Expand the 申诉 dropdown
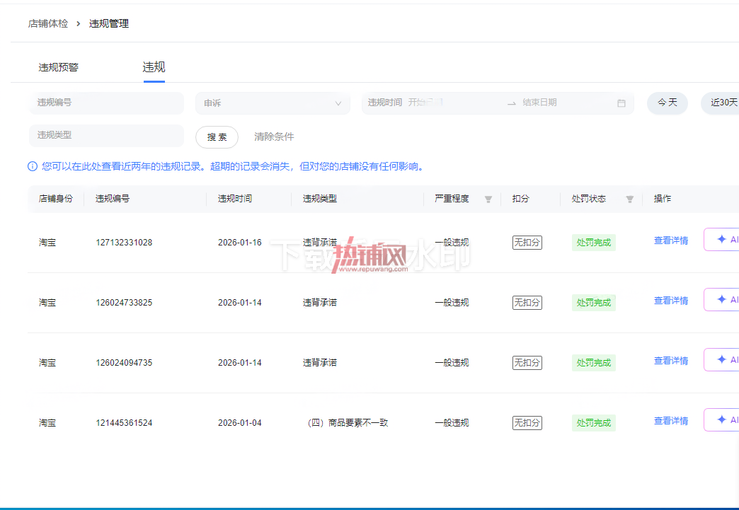Viewport: 739px width, 510px height. pyautogui.click(x=273, y=103)
